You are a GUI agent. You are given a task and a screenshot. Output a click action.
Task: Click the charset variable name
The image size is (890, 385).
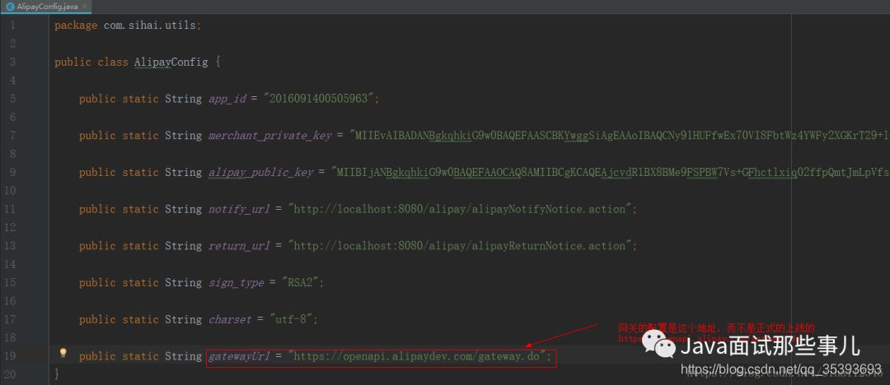click(230, 320)
